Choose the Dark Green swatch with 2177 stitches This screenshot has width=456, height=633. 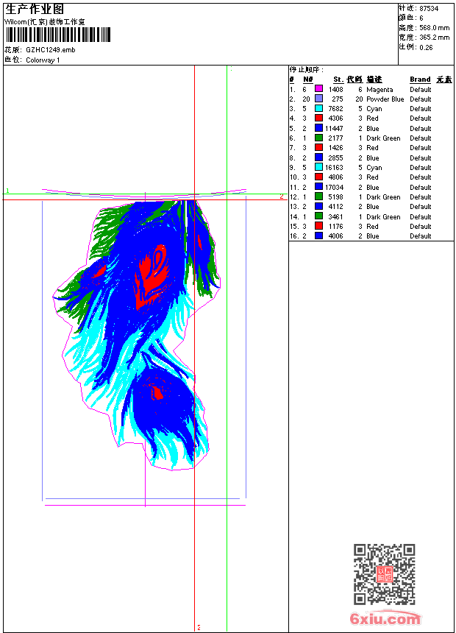click(318, 138)
